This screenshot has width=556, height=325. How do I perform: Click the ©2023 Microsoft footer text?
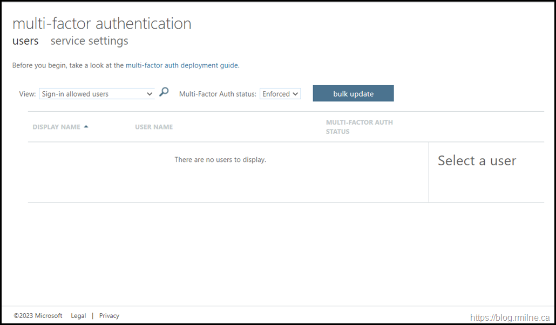(x=38, y=315)
